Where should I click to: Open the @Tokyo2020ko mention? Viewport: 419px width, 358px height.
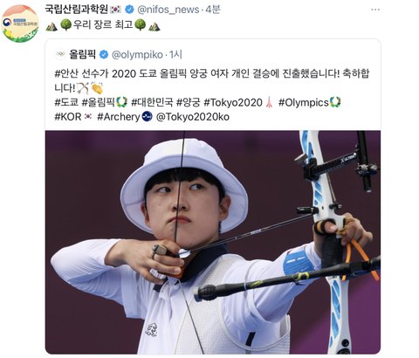tap(193, 117)
